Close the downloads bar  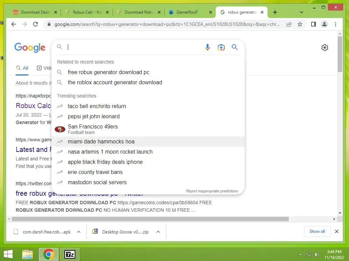coord(337,231)
